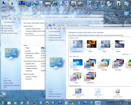Click the globe network icon in dock

pos(35,4)
